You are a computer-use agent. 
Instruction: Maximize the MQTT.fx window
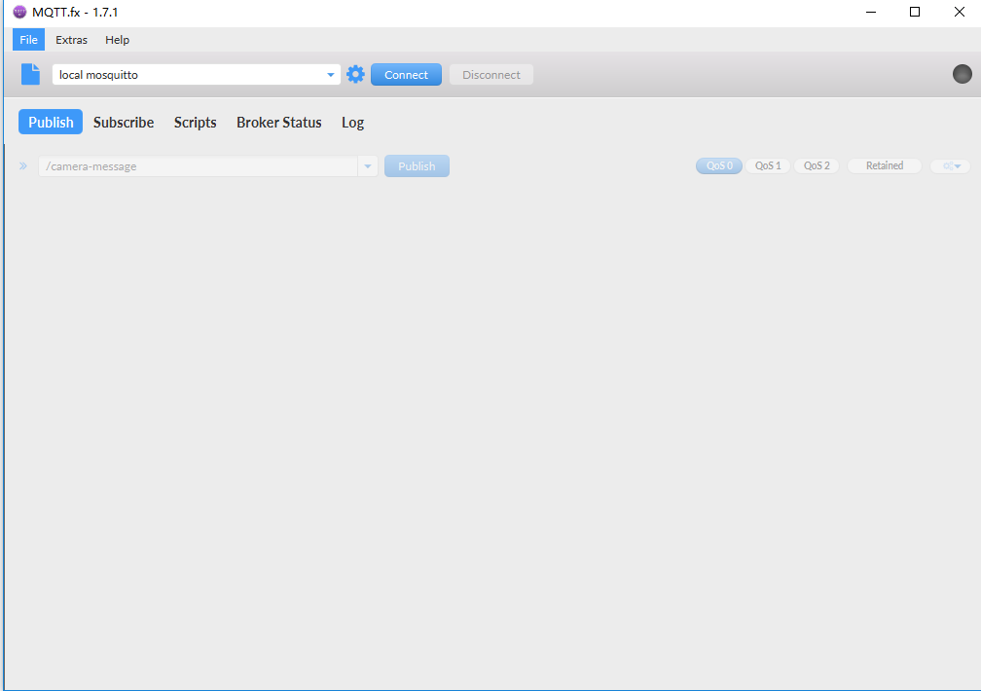click(x=915, y=12)
